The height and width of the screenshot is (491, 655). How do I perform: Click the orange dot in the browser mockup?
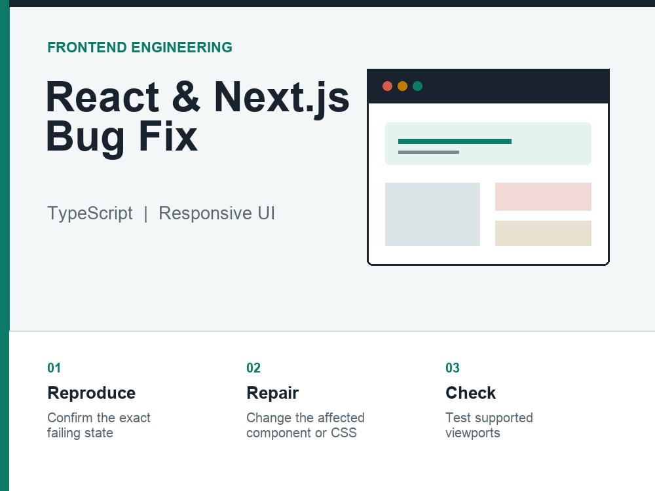(402, 86)
